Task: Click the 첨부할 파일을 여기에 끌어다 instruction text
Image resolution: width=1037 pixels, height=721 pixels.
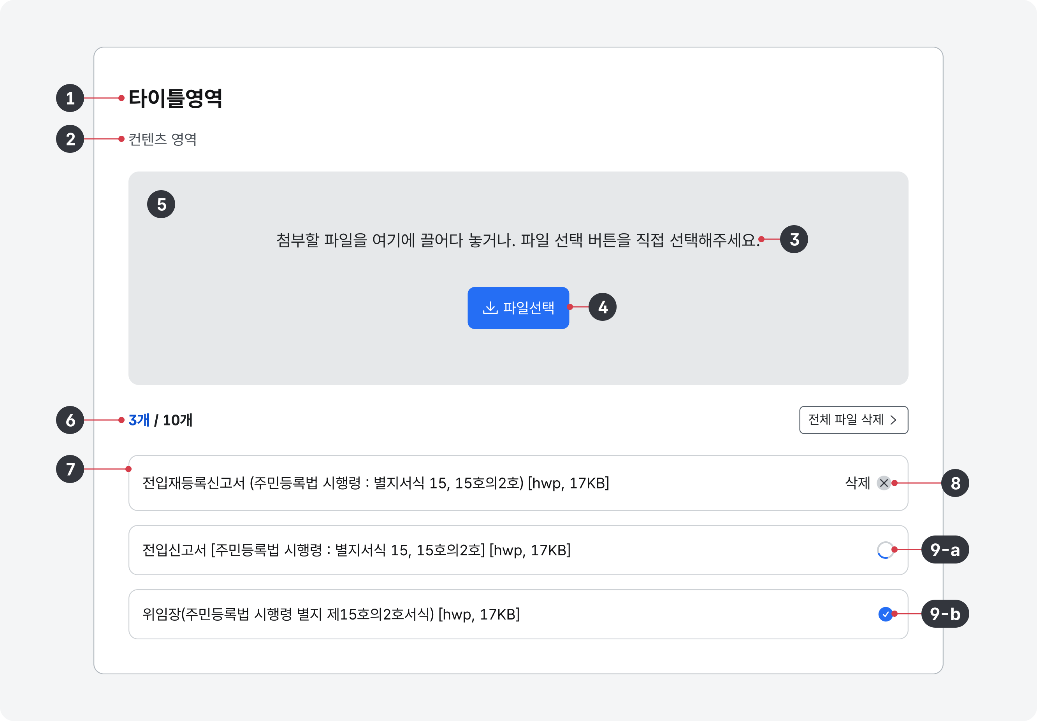Action: coord(518,240)
